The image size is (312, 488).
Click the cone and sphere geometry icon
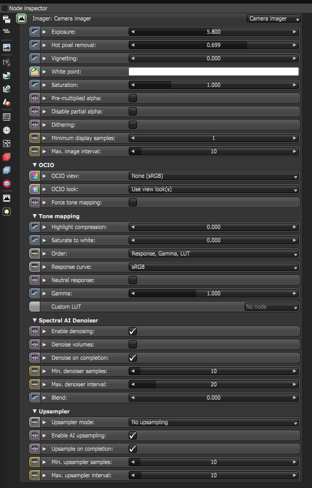[7, 102]
